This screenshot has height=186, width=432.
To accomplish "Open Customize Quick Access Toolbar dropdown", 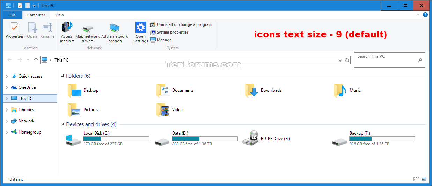I will [x=34, y=6].
